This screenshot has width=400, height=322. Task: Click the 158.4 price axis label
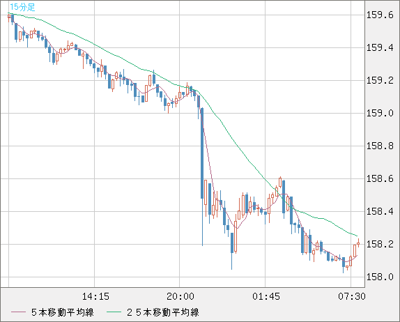point(380,211)
